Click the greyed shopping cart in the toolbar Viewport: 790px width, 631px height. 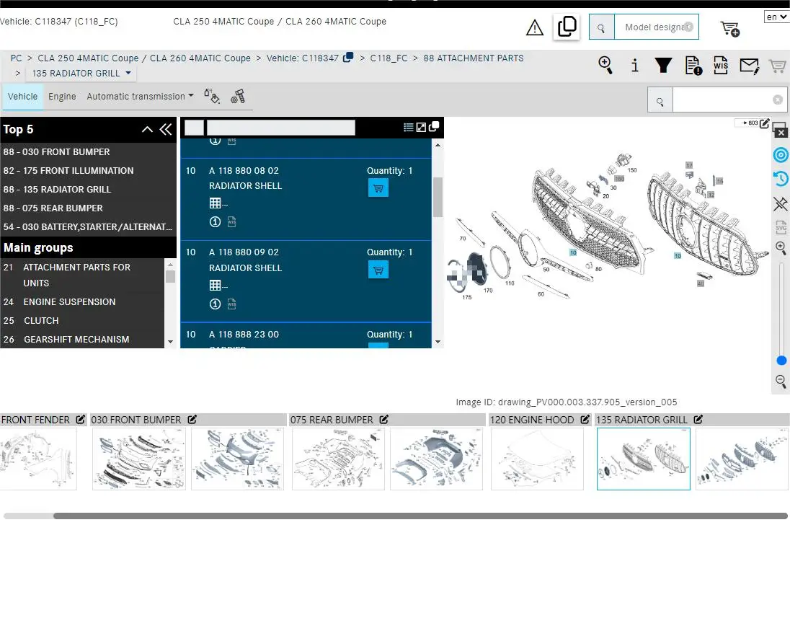pos(778,66)
